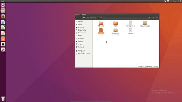Click the clock in top panel

coord(176,1)
